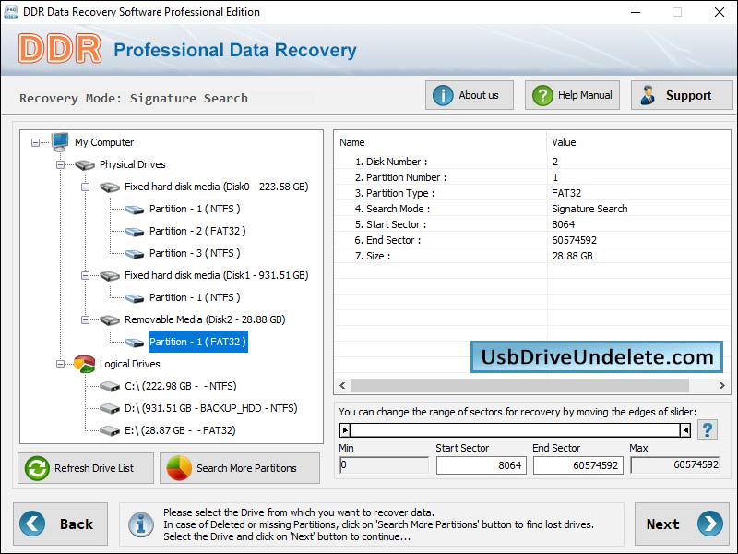Click the Max value field
Image resolution: width=738 pixels, height=554 pixels.
click(675, 465)
